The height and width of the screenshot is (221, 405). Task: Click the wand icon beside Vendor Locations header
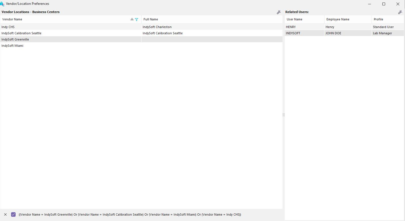pos(279,12)
